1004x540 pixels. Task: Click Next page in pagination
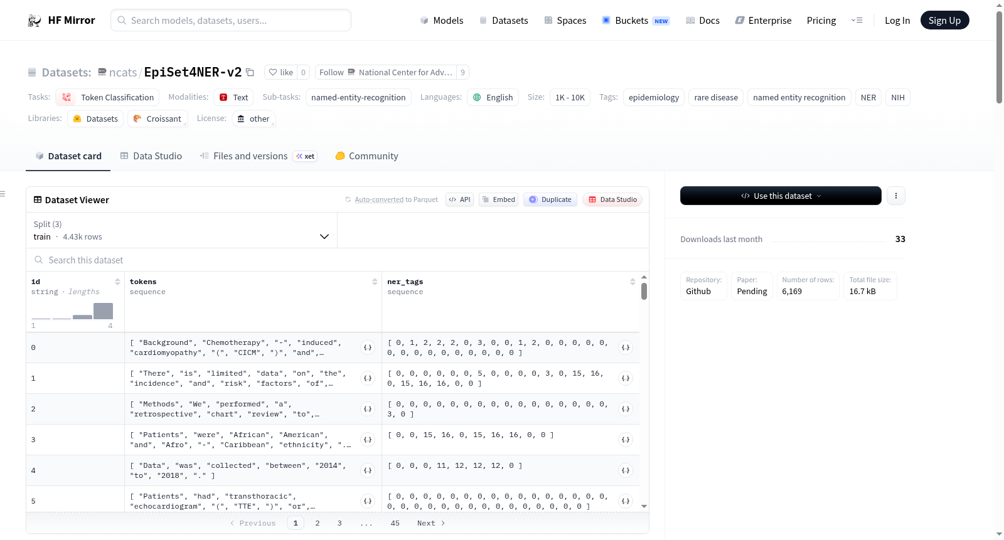pyautogui.click(x=431, y=523)
